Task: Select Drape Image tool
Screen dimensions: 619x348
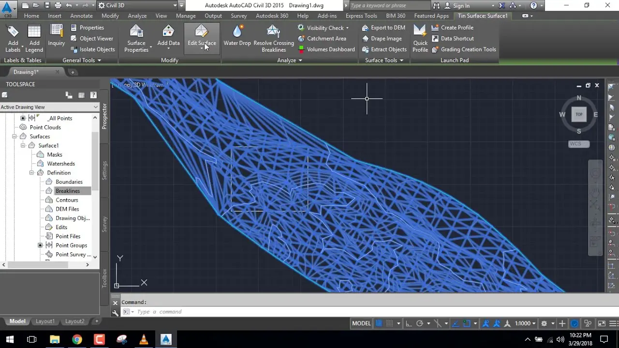Action: click(382, 39)
